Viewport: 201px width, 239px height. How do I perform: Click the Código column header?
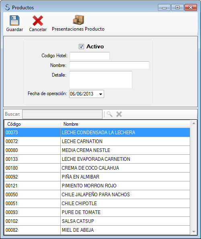(x=33, y=124)
